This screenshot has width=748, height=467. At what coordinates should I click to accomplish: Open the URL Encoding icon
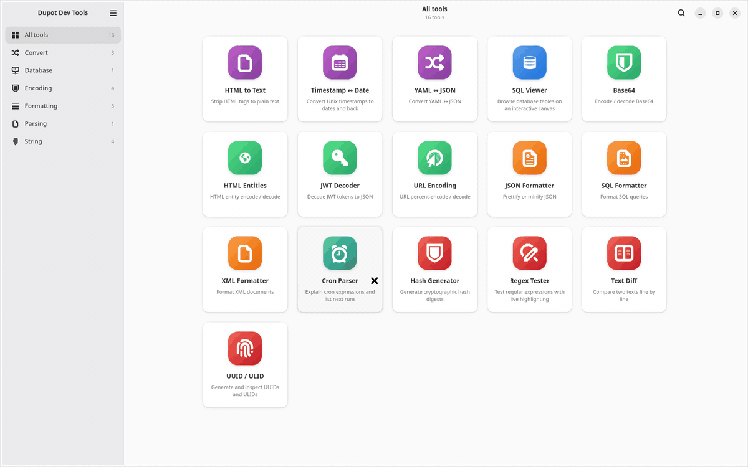pyautogui.click(x=434, y=158)
